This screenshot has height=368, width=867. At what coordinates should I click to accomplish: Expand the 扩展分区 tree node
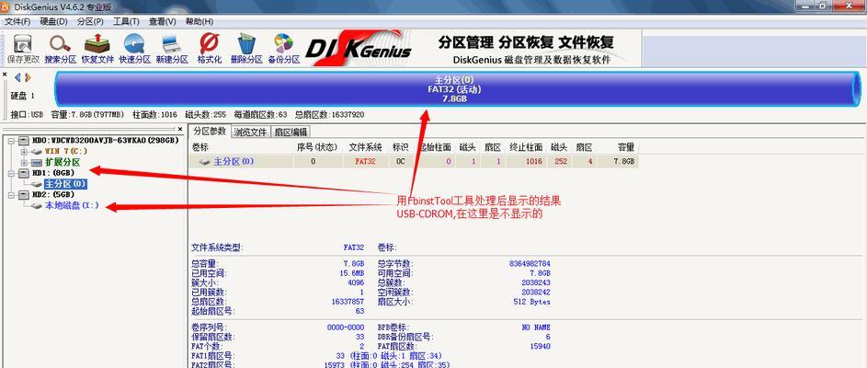point(23,162)
